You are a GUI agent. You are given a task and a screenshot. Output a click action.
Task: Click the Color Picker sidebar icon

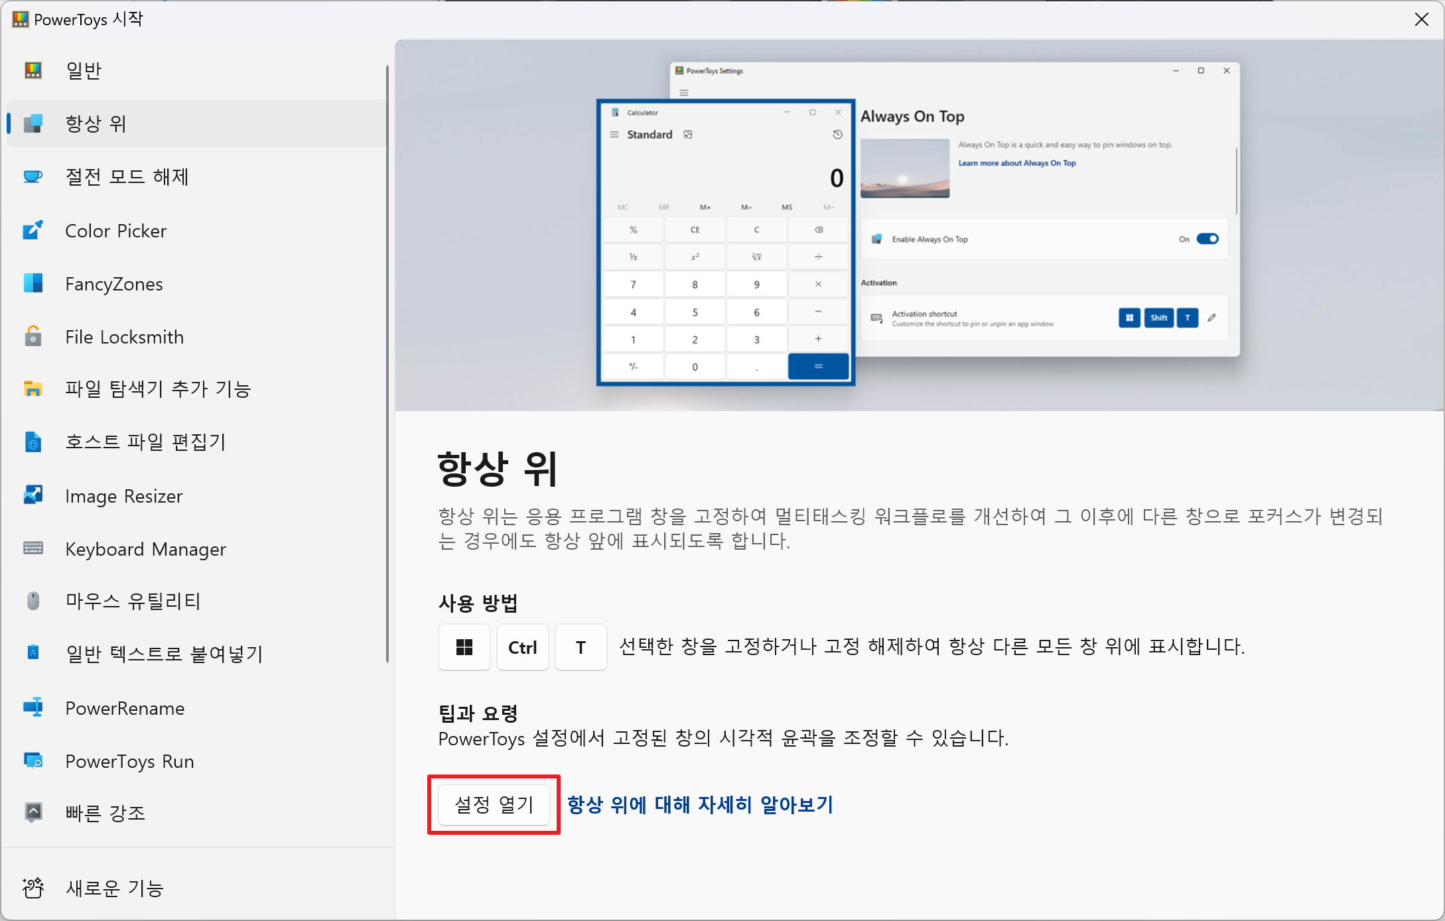[33, 231]
